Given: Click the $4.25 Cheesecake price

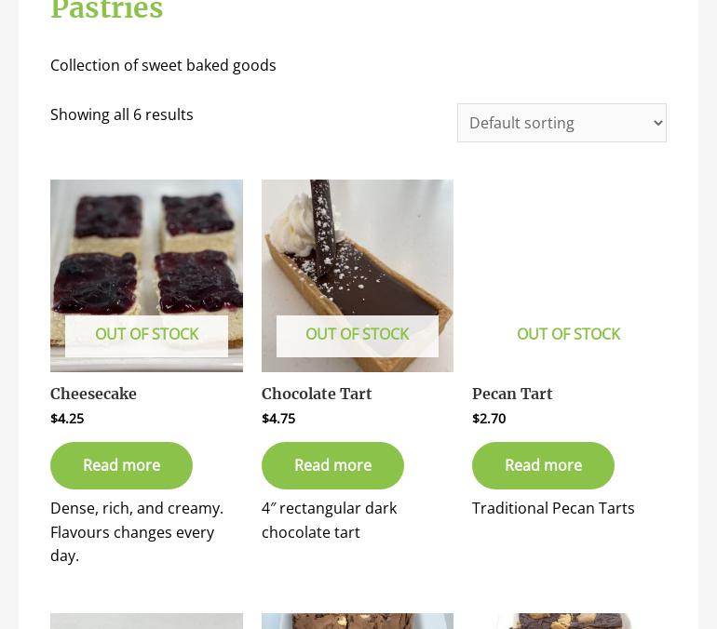Looking at the screenshot, I should (x=67, y=419).
